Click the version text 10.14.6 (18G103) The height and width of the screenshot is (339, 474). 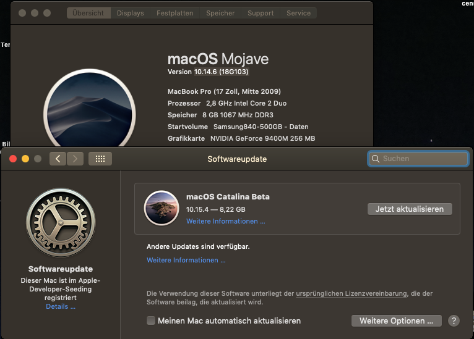click(222, 72)
